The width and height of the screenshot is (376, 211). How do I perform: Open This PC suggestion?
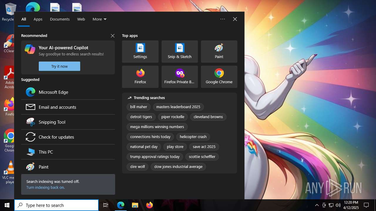click(x=68, y=152)
